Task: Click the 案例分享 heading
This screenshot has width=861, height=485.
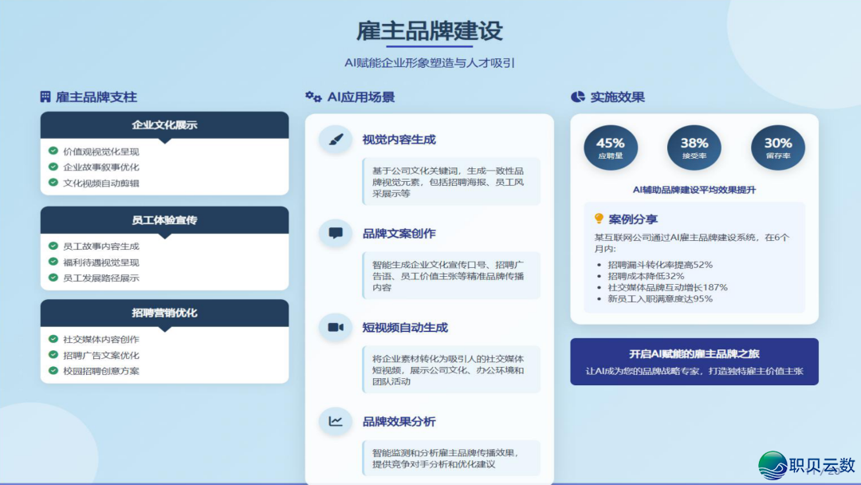Action: (x=633, y=219)
